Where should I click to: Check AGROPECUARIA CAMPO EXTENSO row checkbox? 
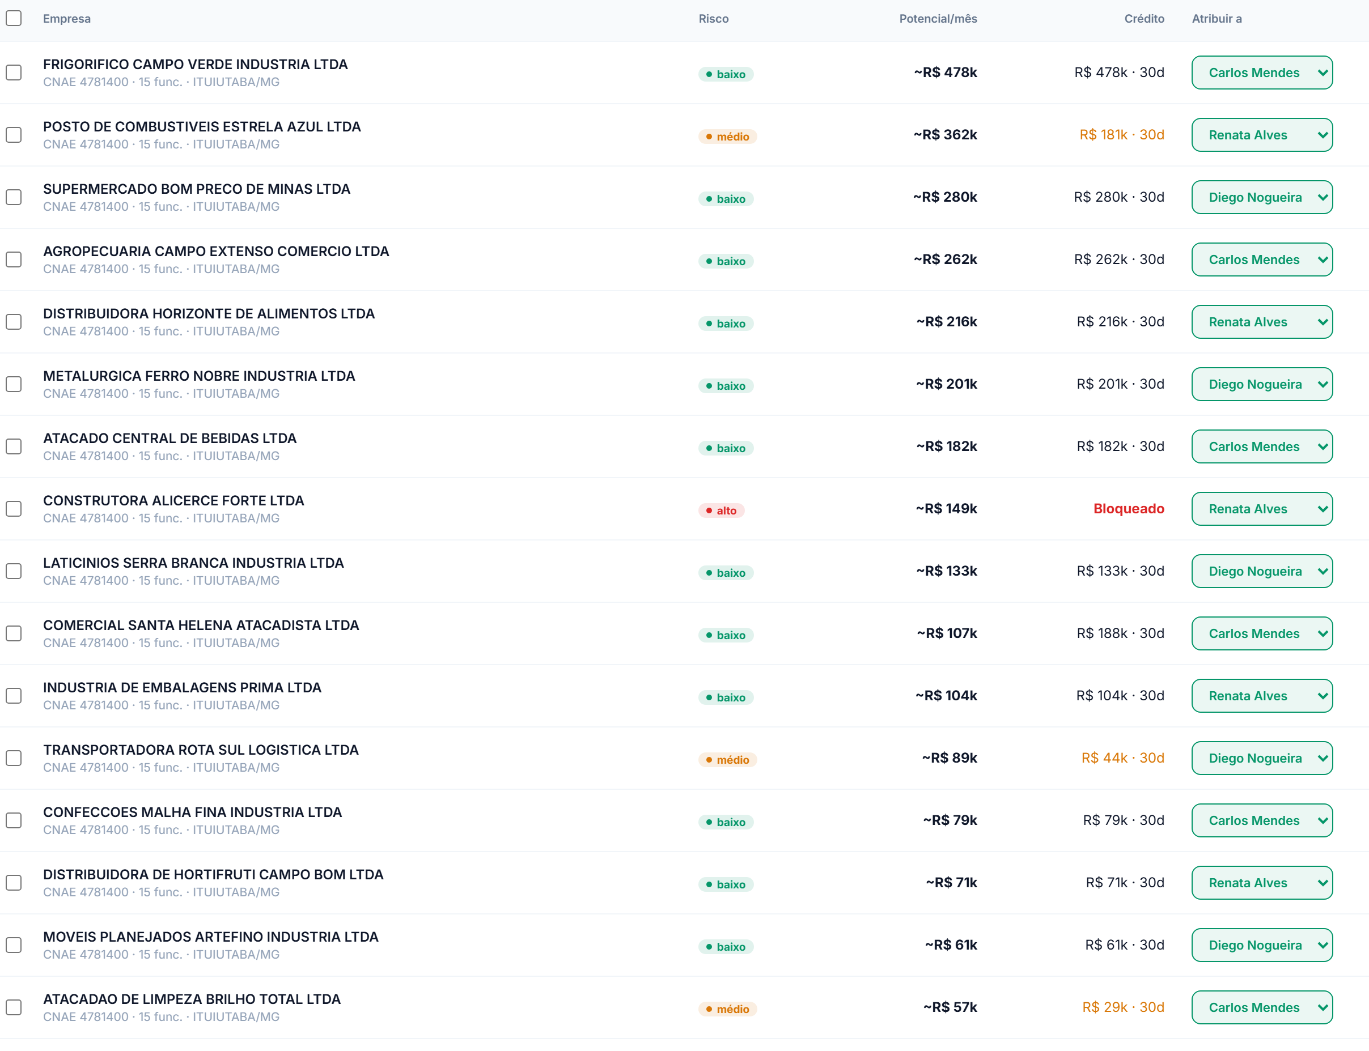pyautogui.click(x=14, y=259)
